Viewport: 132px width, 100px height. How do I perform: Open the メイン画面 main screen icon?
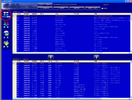tap(6, 15)
